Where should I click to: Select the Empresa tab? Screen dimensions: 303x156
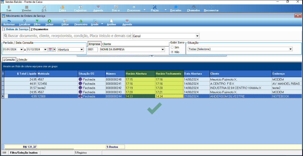tap(94, 44)
